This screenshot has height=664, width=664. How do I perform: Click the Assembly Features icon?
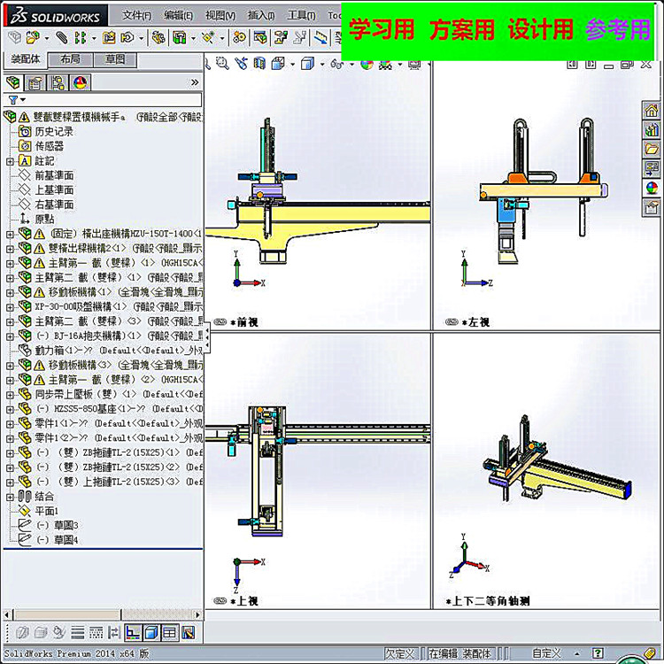point(180,38)
